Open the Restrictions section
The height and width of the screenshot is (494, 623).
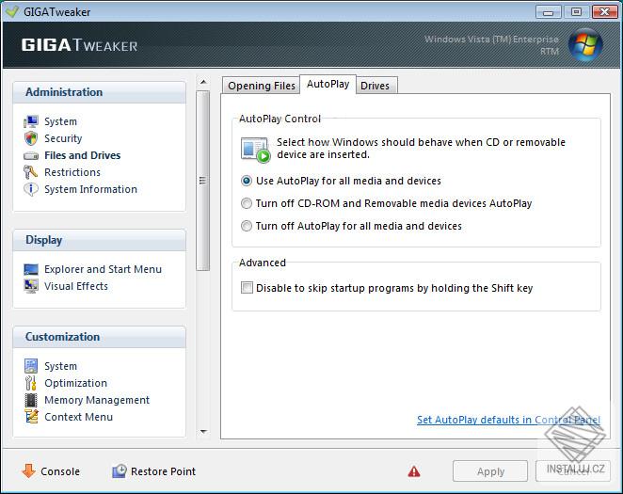(x=72, y=172)
